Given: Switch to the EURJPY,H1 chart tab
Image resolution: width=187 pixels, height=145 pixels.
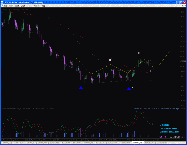Looking at the screenshot, I should tap(31, 143).
